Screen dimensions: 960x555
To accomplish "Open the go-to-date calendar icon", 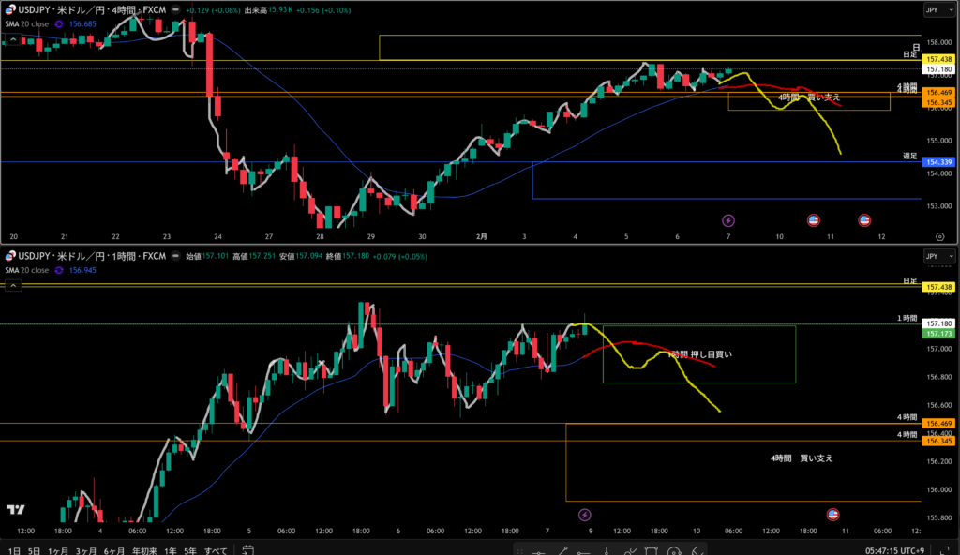I will [247, 549].
